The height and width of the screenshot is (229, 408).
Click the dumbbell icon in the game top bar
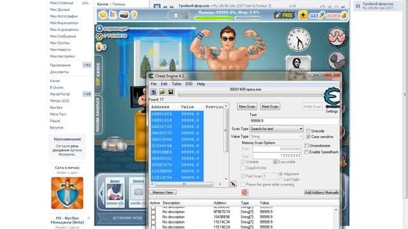pos(186,15)
